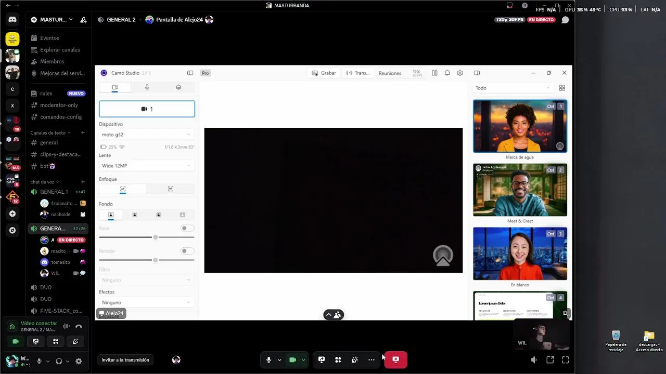Open Todo scene filter dropdown
This screenshot has width=666, height=374.
coord(513,88)
